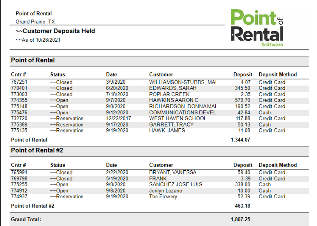Select the POPLAR CREEK customer row
Screen dimensions: 317x226
click(x=169, y=94)
